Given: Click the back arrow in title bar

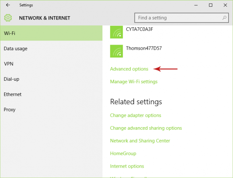Looking at the screenshot, I should 8,5.
